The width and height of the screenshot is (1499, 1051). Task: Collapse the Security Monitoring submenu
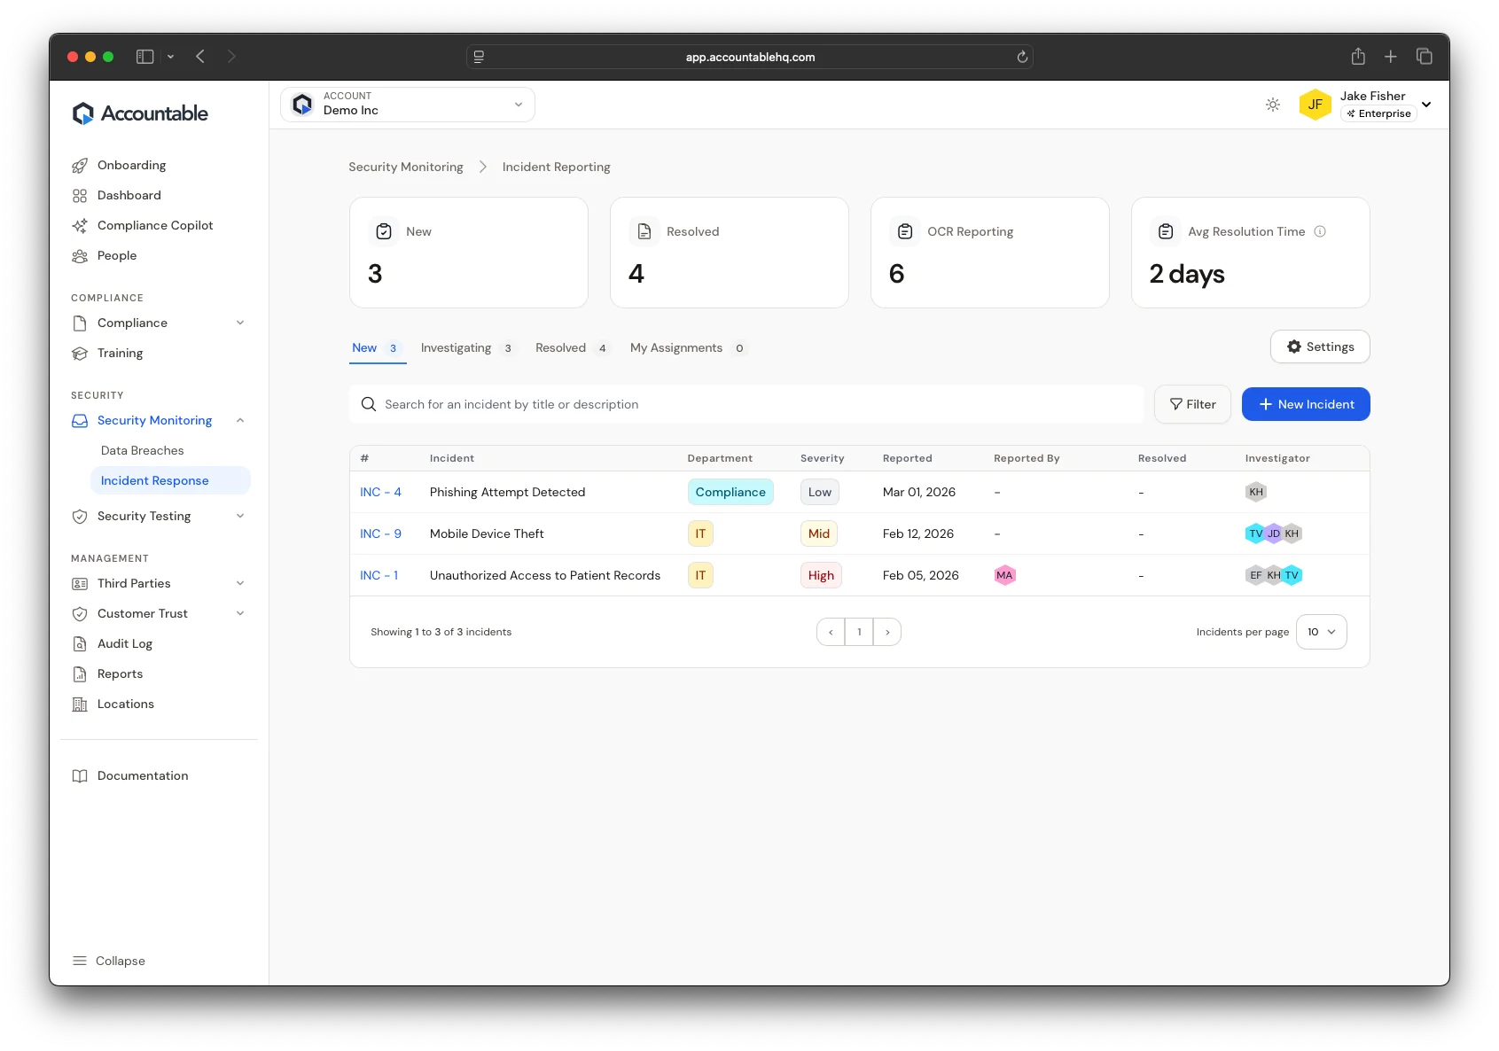240,420
